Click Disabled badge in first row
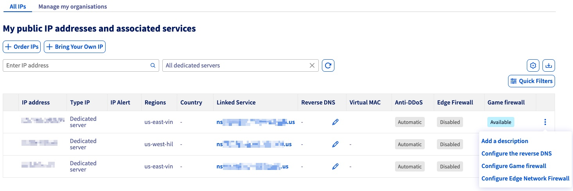This screenshot has width=573, height=191. click(450, 122)
